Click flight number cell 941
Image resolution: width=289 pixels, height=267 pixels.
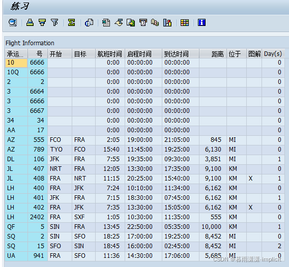38,256
